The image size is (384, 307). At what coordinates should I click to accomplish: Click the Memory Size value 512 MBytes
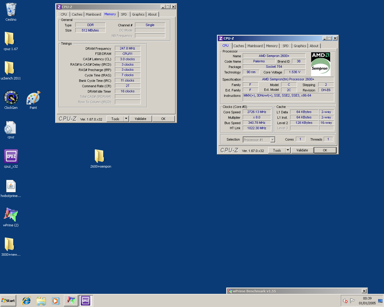point(90,30)
